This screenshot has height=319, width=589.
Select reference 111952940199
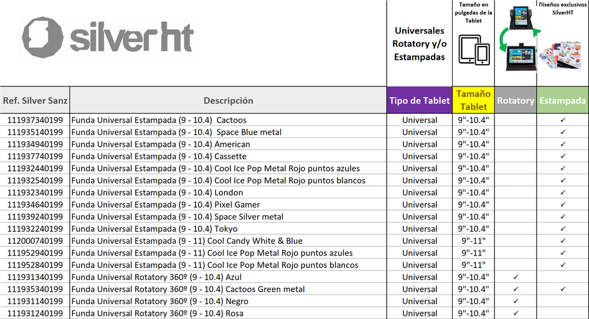(35, 253)
